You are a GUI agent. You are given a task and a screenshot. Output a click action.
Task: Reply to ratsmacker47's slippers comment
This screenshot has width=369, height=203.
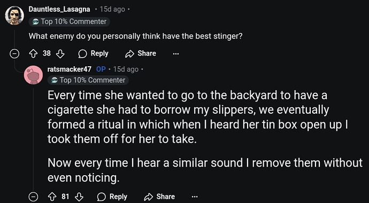pyautogui.click(x=112, y=197)
